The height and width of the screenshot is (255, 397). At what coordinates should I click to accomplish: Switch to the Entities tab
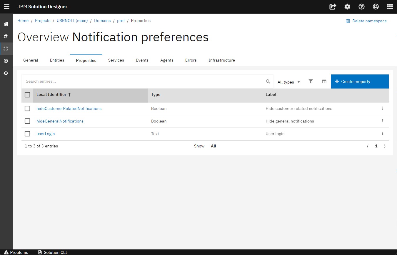[57, 60]
